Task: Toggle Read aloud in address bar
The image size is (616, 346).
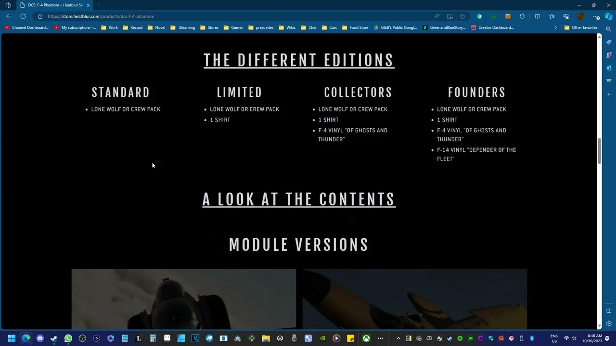Action: (437, 16)
